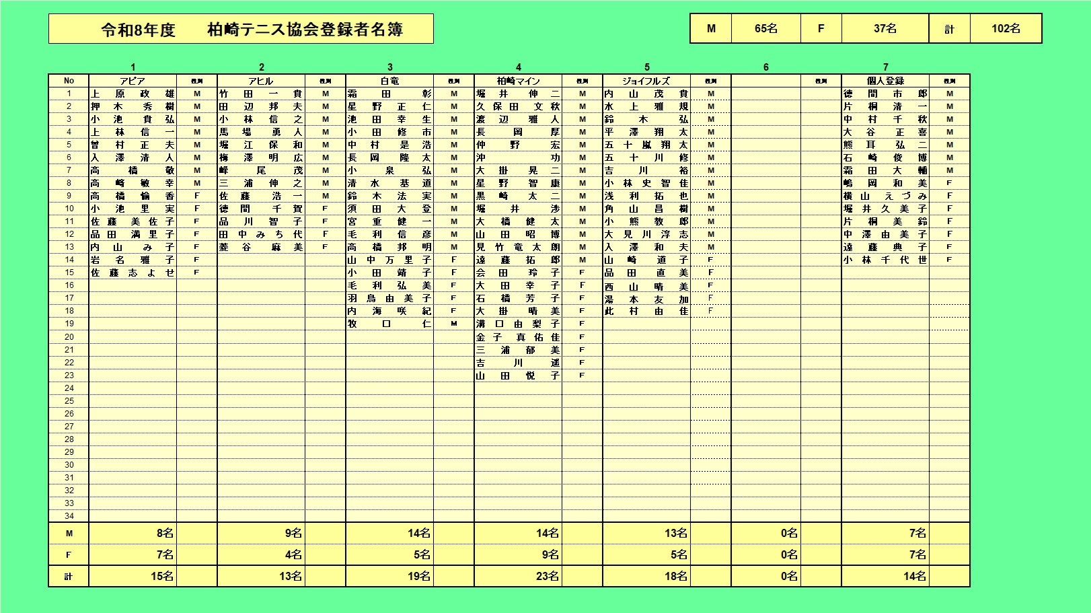Click row number 34 in No column
This screenshot has height=613, width=1091.
[69, 516]
